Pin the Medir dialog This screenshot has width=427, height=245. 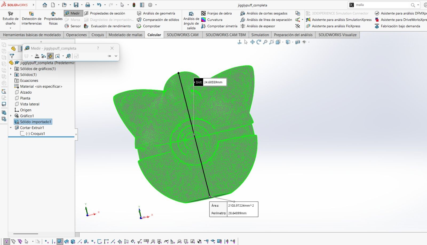(x=109, y=56)
